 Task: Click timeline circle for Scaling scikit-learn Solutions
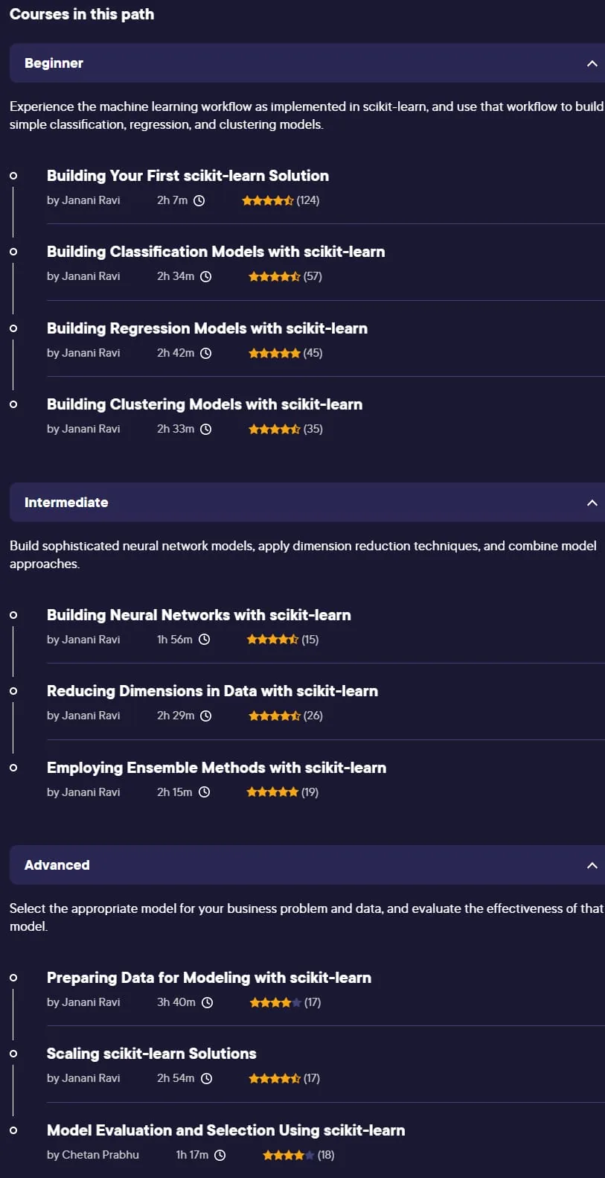13,1054
